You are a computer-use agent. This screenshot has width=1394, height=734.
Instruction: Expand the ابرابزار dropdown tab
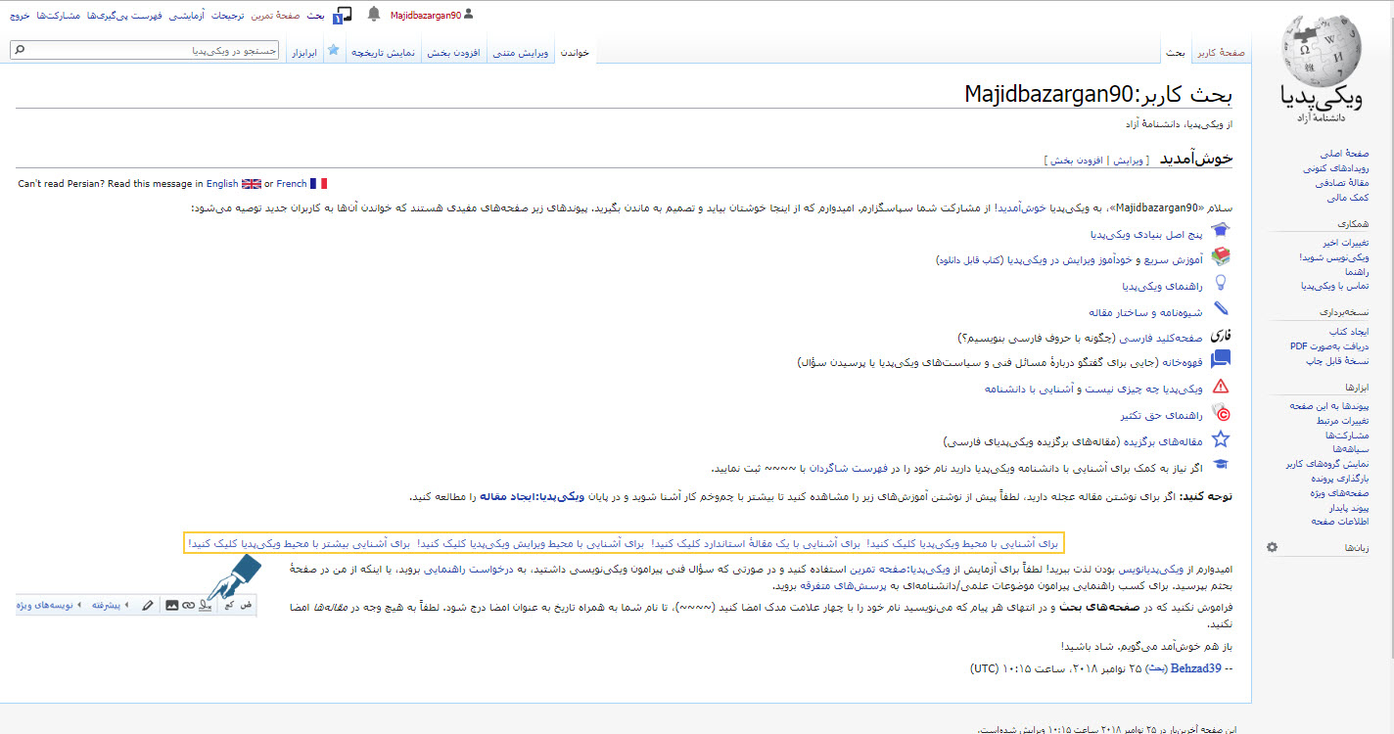point(305,52)
